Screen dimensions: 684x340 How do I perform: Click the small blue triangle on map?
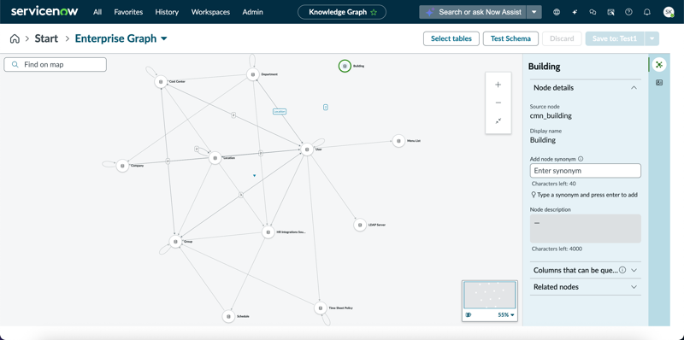pos(254,176)
